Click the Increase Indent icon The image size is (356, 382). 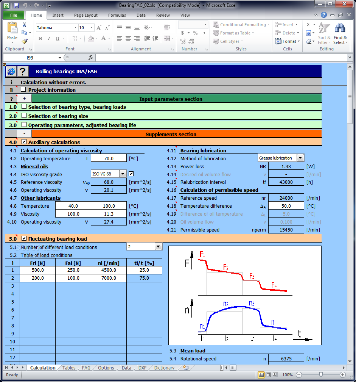[155, 39]
